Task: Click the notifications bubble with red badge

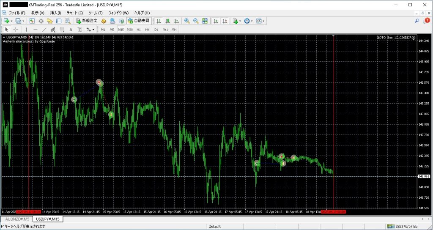Action: [426, 21]
